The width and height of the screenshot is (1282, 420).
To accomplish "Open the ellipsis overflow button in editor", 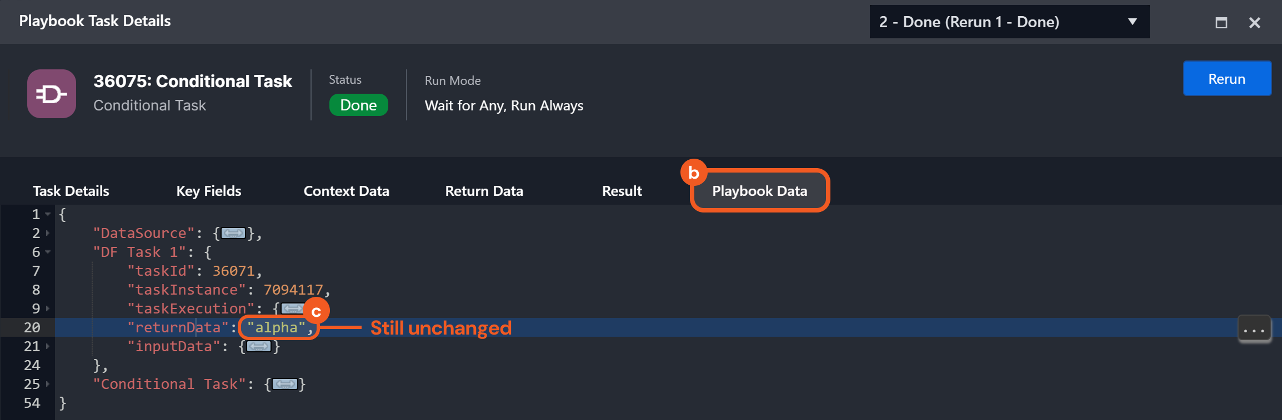I will click(1254, 330).
